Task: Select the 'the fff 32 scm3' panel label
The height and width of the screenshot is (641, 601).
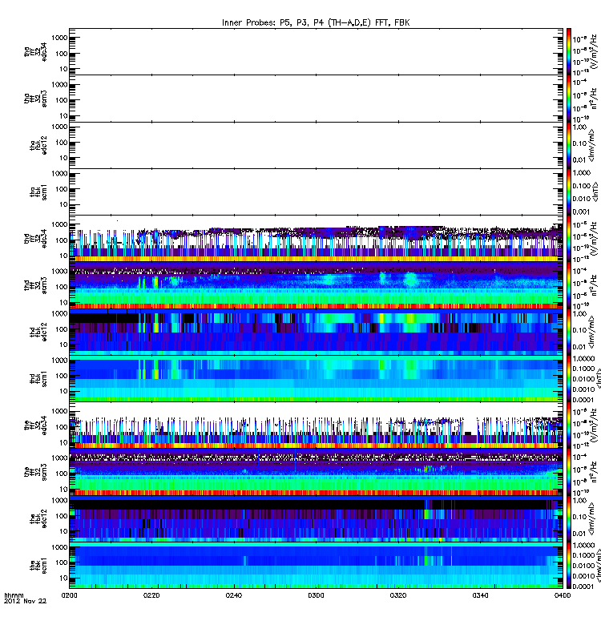Action: point(35,472)
